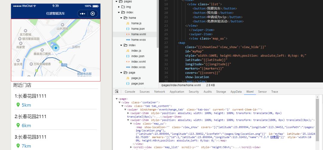The width and height of the screenshot is (323, 150).
Task: Click the 6km distance link
Action: coord(26,125)
